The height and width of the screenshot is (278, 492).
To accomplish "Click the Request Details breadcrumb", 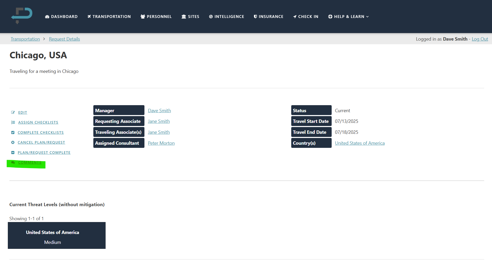I will tap(64, 39).
